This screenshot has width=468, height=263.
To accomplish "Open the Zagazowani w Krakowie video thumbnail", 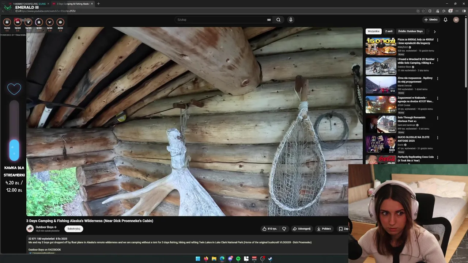I will 381,104.
